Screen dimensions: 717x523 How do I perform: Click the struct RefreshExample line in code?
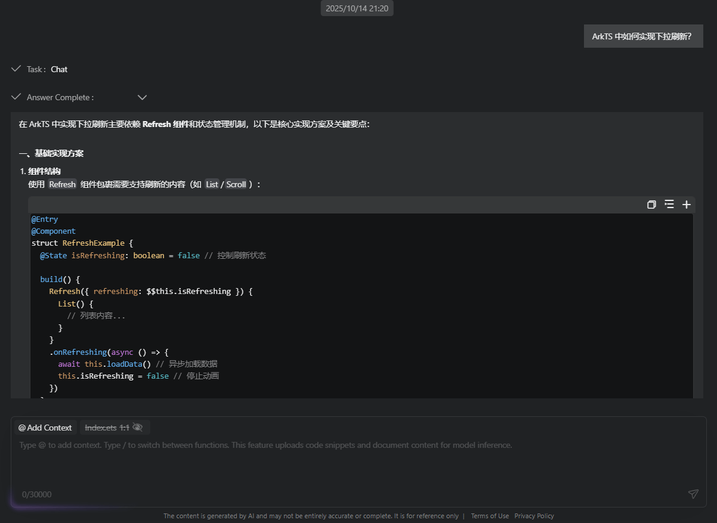pyautogui.click(x=82, y=243)
